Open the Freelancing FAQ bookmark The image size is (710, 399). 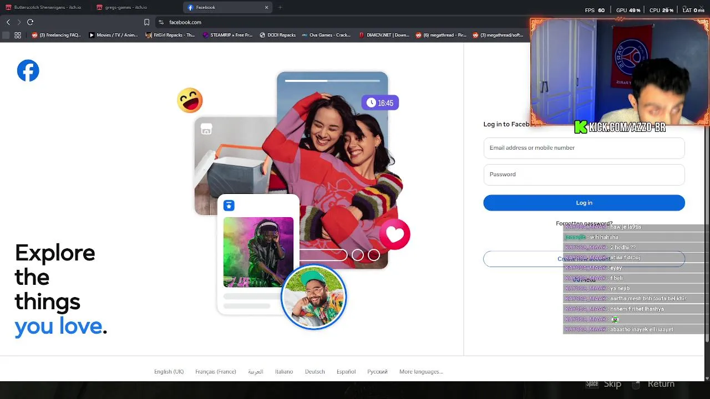pos(57,35)
